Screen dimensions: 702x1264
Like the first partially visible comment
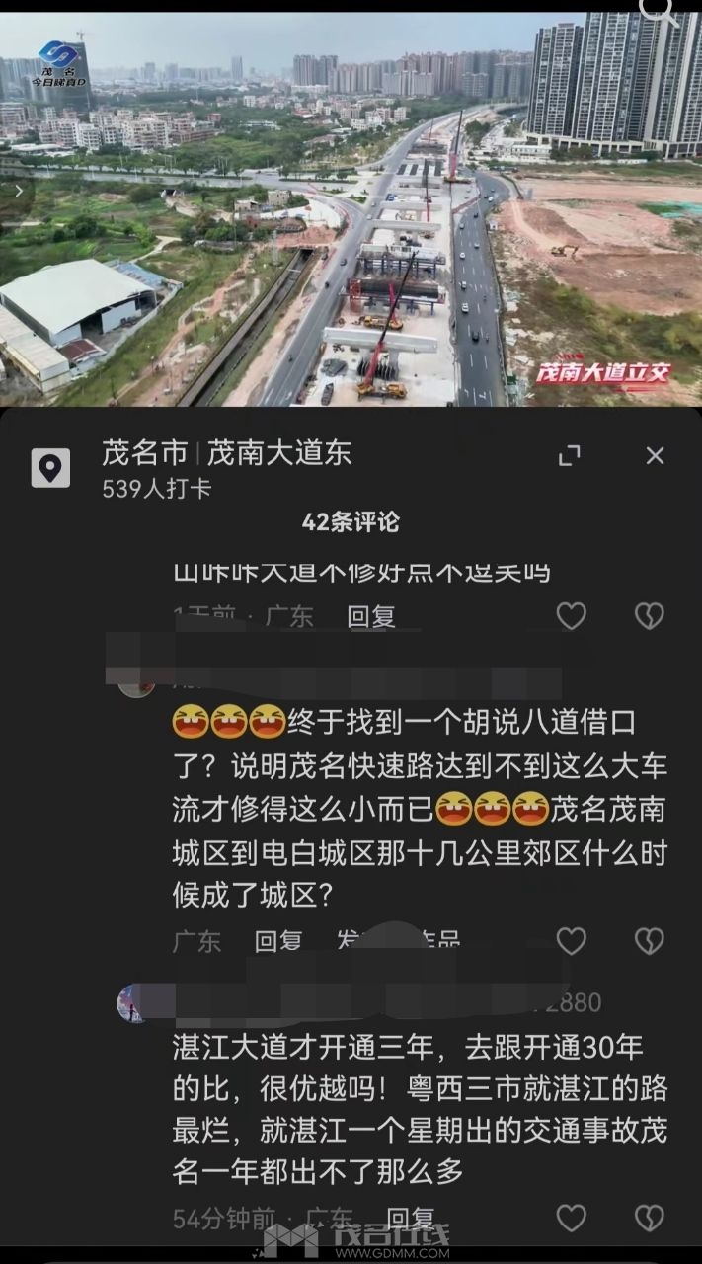pos(572,616)
